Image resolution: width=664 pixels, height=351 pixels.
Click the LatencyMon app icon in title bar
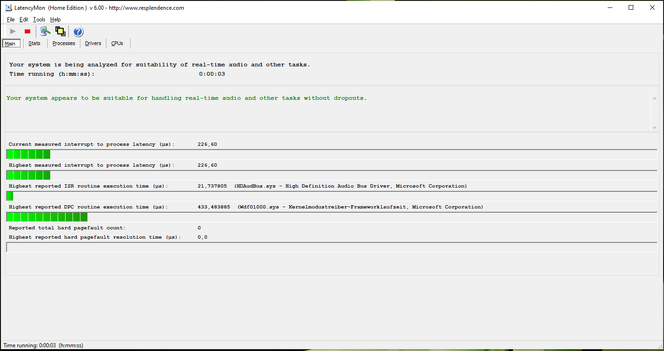click(8, 7)
